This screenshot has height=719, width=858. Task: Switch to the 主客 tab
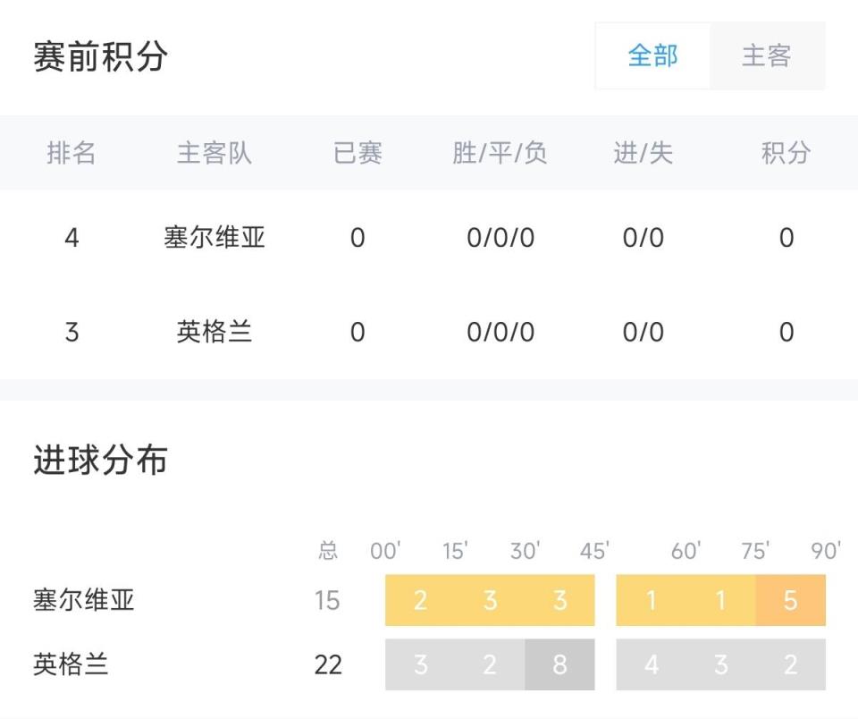(x=767, y=56)
